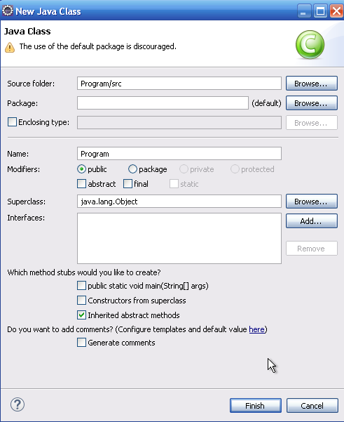Check Constructors from superclass option
Image resolution: width=344 pixels, height=422 pixels.
click(81, 300)
